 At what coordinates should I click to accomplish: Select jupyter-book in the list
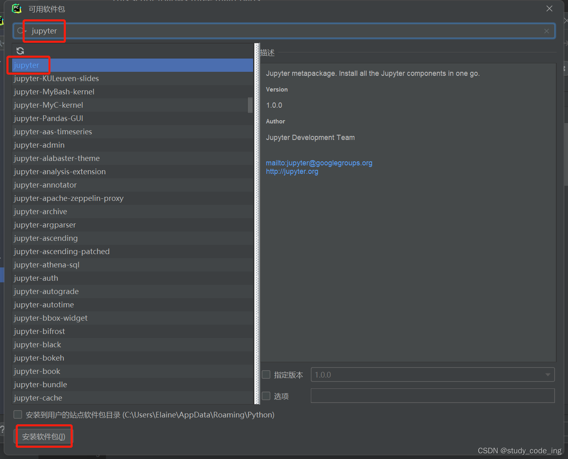click(x=132, y=371)
